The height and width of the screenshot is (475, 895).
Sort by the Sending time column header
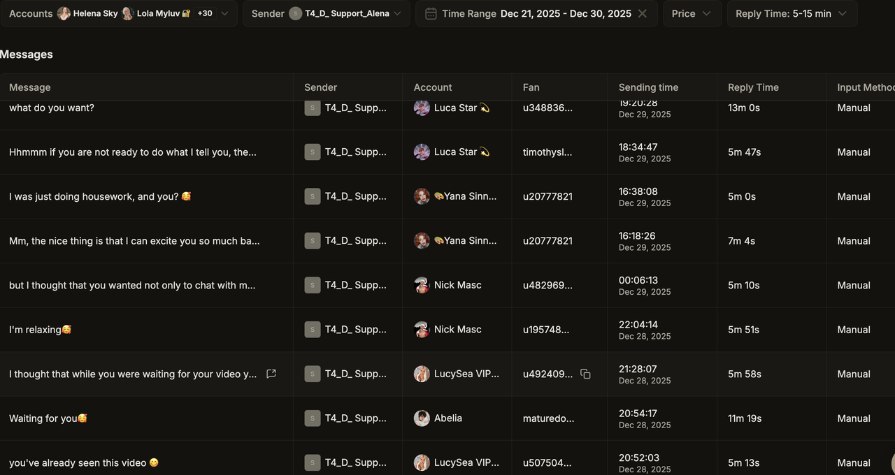[648, 87]
